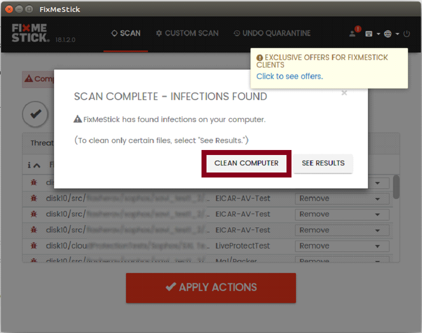Click the circled checkmark status icon

35,114
